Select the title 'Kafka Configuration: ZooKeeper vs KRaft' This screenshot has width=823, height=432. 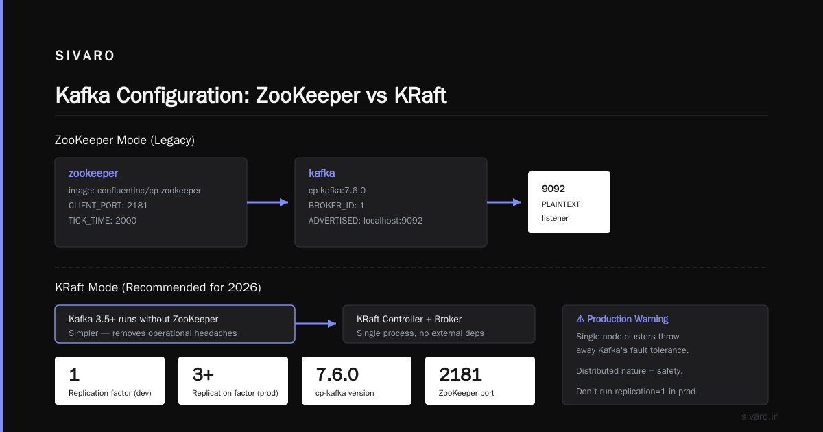(251, 95)
